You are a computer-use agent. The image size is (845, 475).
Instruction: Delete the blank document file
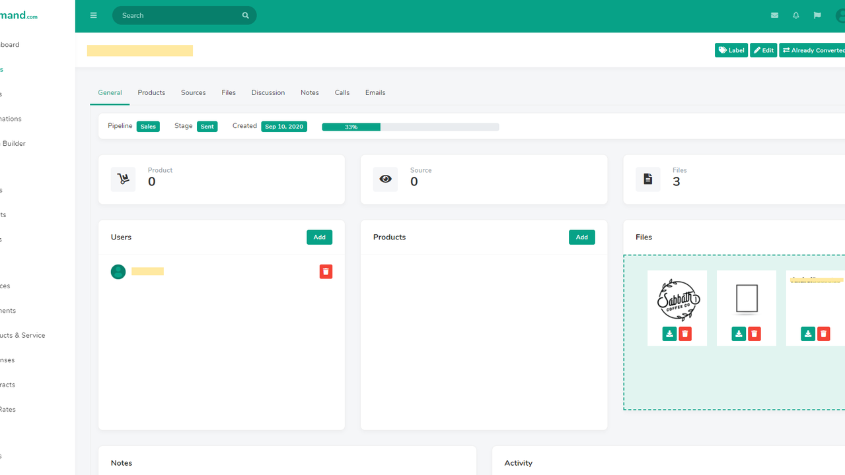[754, 334]
